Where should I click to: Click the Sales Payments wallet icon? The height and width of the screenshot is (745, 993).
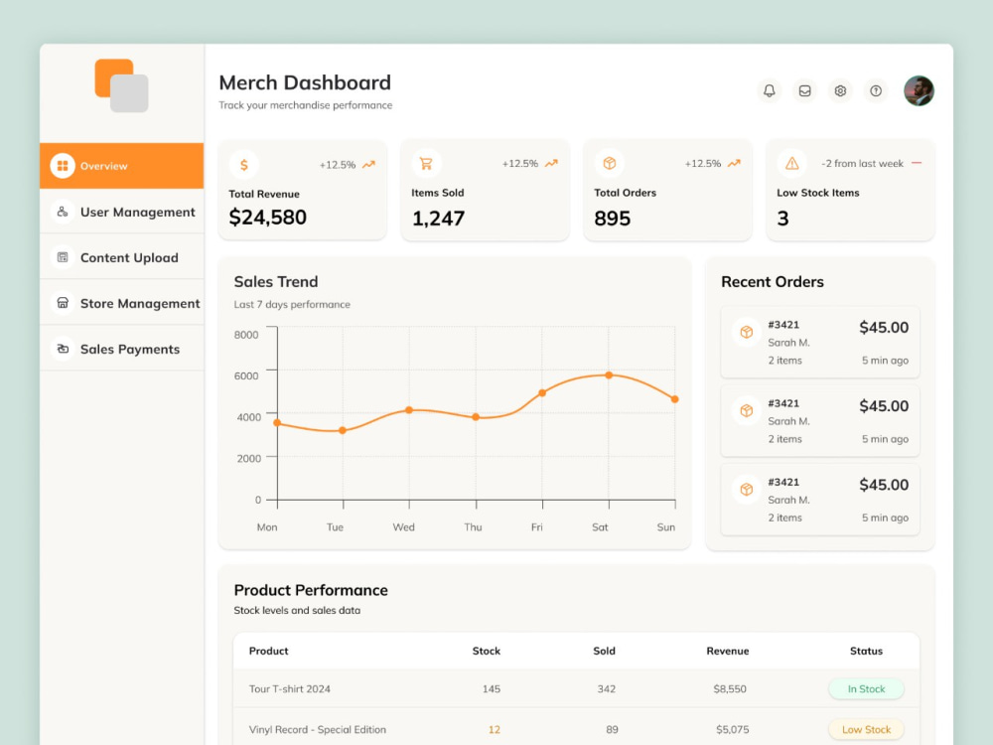click(x=62, y=349)
